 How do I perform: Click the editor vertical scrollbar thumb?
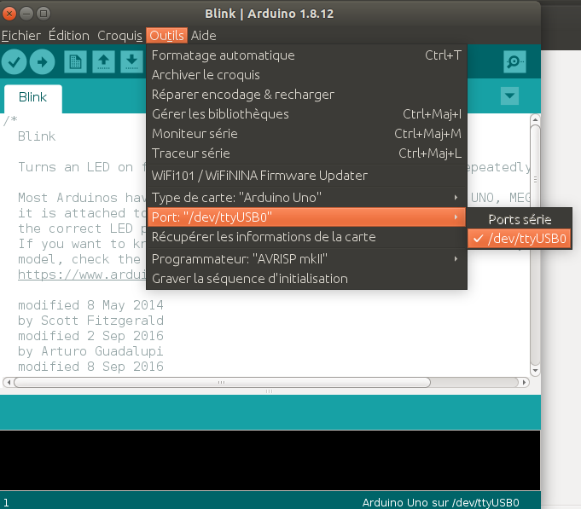click(535, 246)
